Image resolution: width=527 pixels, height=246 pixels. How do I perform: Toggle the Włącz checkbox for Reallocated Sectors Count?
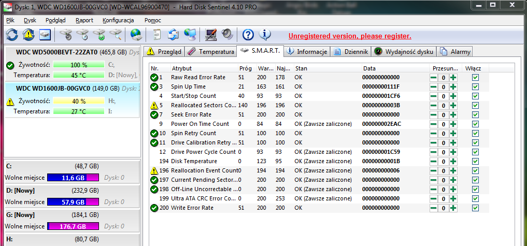click(475, 106)
